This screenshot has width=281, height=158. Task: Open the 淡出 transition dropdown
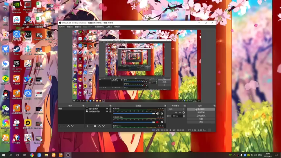[176, 109]
